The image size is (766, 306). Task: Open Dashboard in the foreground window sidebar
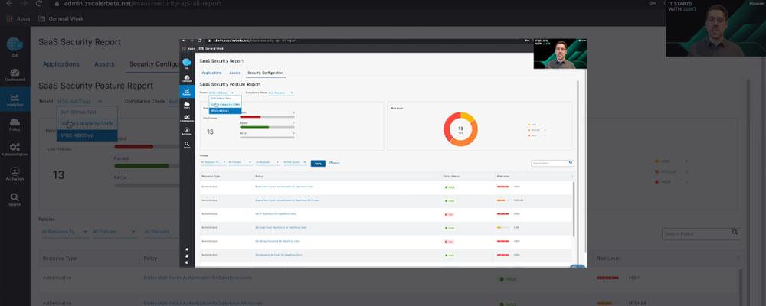(x=187, y=78)
